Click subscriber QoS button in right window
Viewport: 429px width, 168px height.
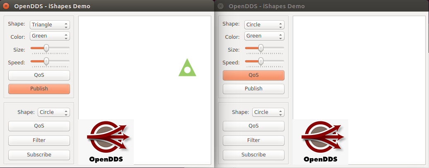click(x=253, y=126)
